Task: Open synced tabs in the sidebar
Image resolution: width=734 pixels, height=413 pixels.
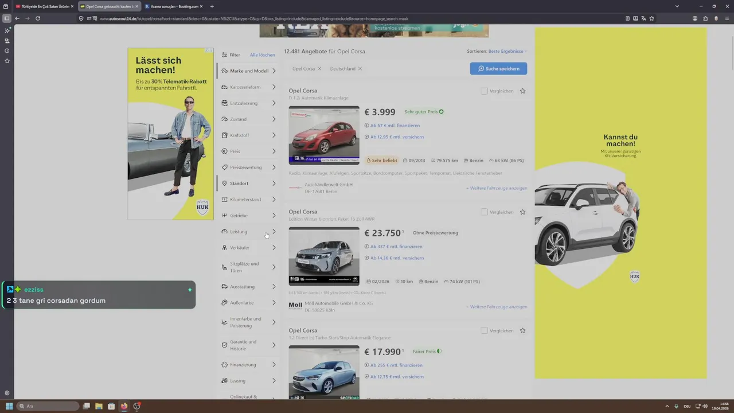Action: 7,41
